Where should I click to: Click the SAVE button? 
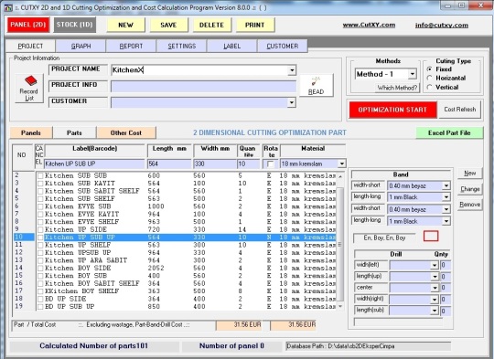pos(168,25)
